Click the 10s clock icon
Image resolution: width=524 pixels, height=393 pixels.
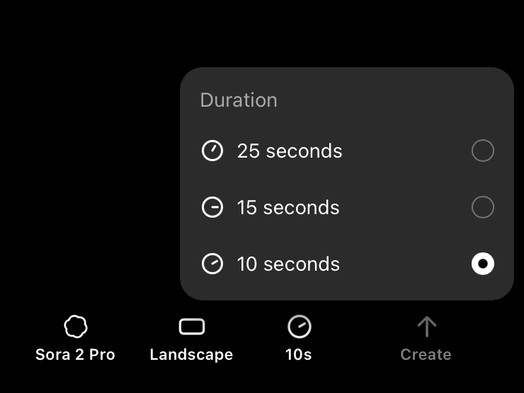point(299,327)
